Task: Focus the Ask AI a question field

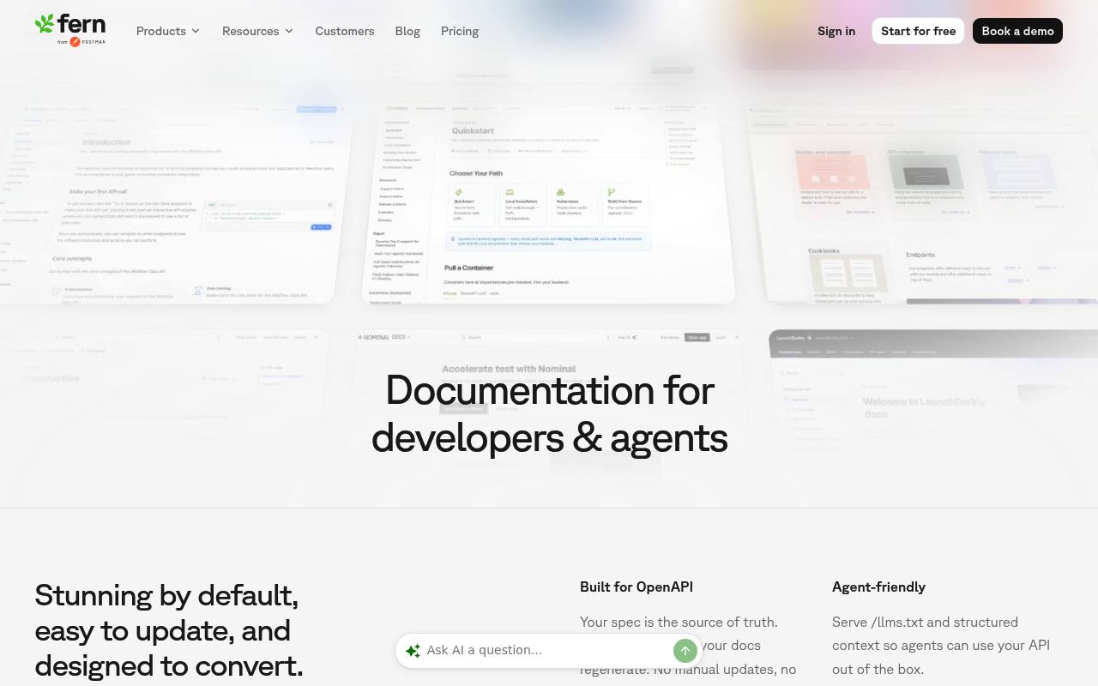Action: tap(546, 650)
